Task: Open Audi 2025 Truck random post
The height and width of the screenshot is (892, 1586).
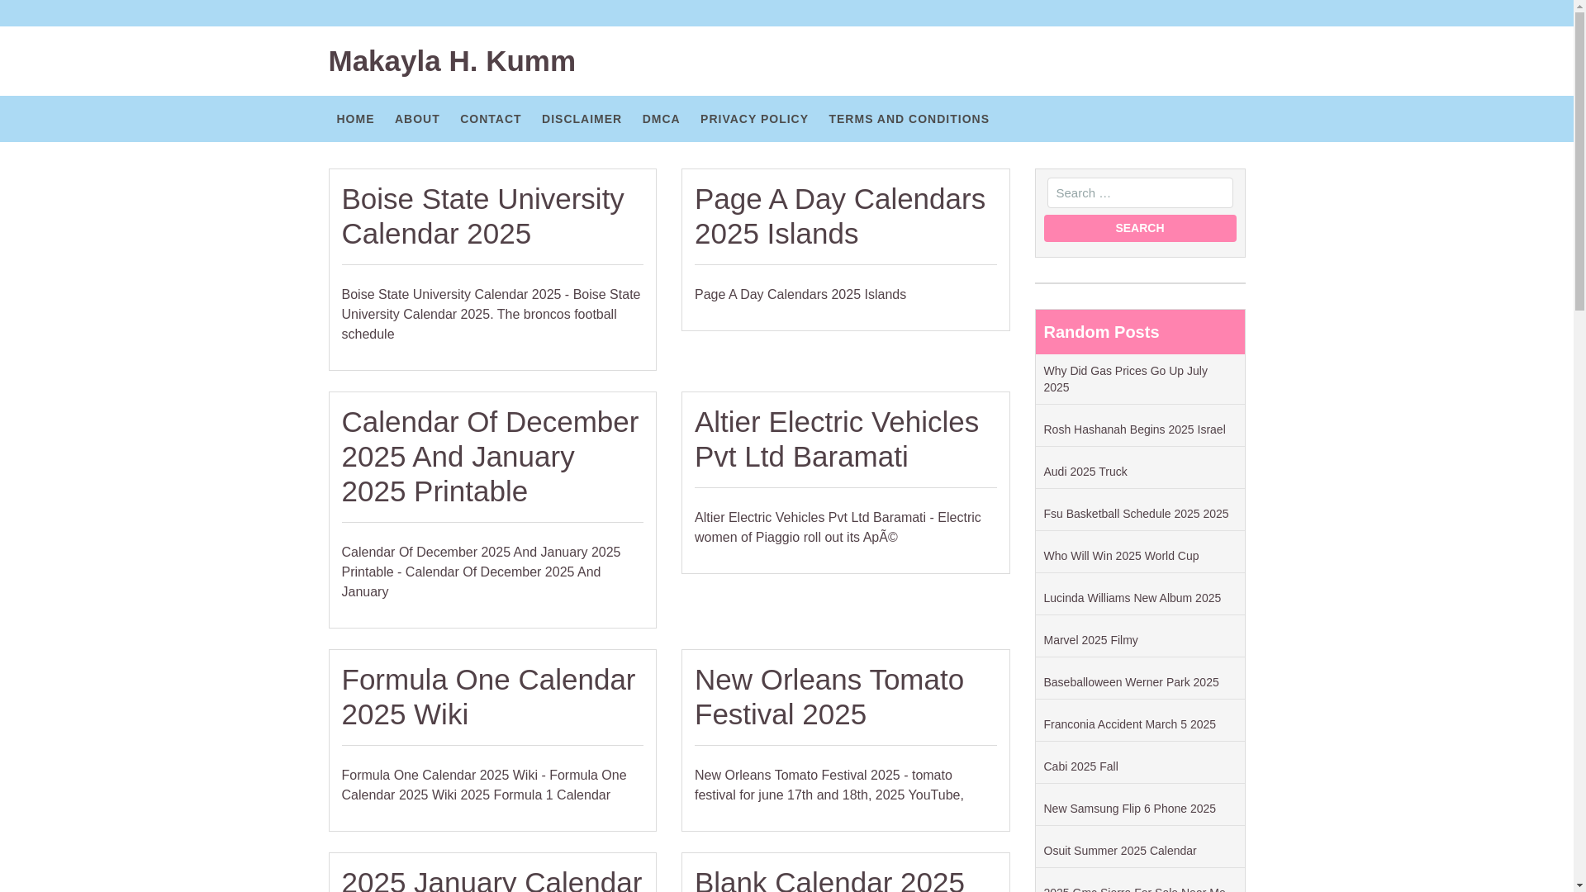Action: click(1085, 472)
